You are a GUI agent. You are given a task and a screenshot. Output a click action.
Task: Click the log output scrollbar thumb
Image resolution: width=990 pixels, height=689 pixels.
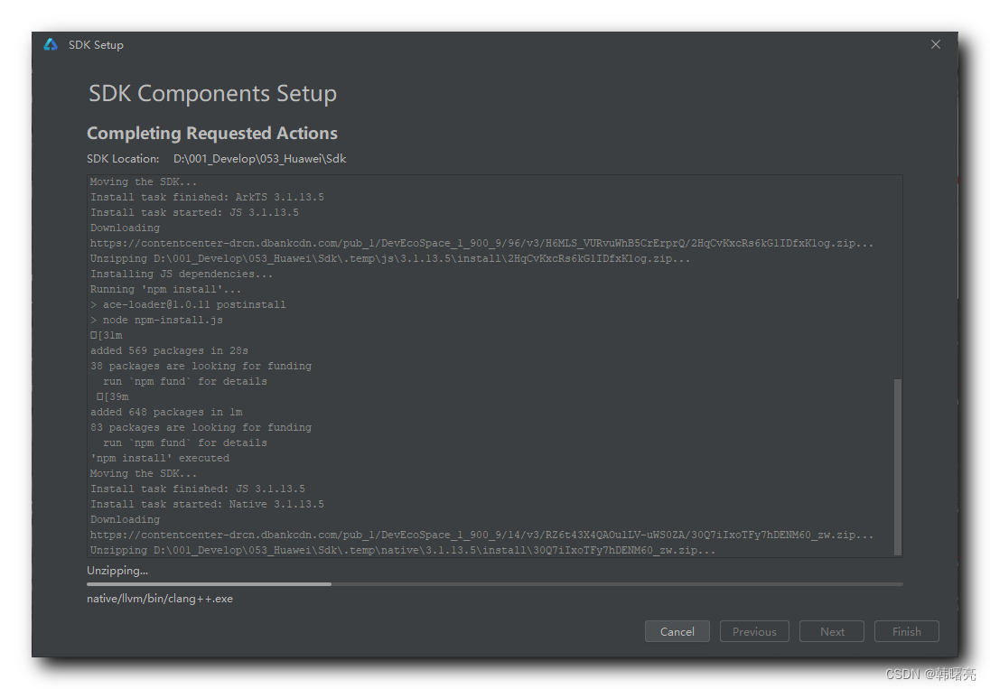897,466
